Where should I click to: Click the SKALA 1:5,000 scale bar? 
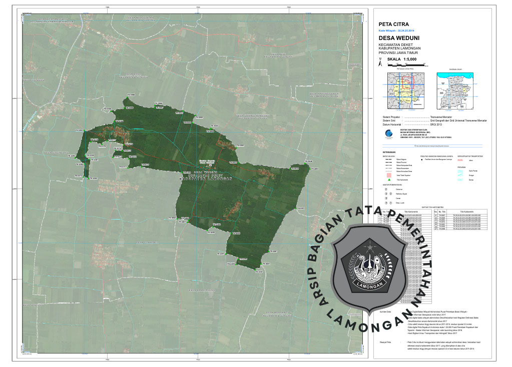point(405,64)
